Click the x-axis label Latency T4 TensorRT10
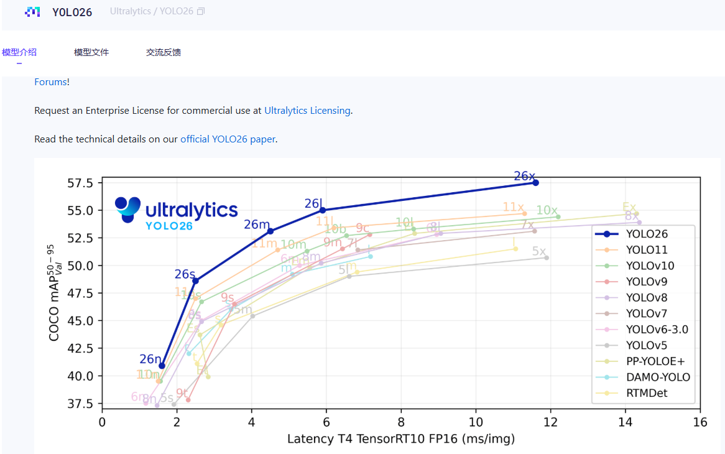 401,438
